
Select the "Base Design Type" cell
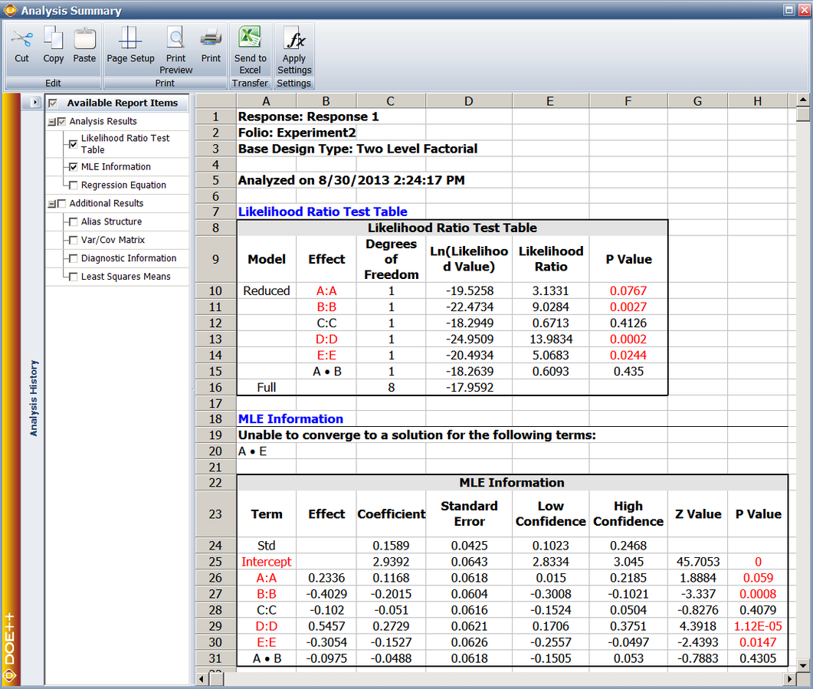tap(358, 149)
